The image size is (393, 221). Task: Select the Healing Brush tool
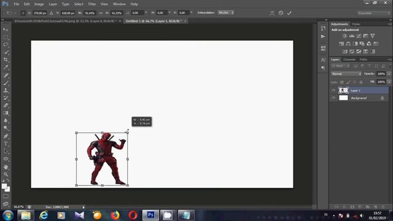point(6,76)
